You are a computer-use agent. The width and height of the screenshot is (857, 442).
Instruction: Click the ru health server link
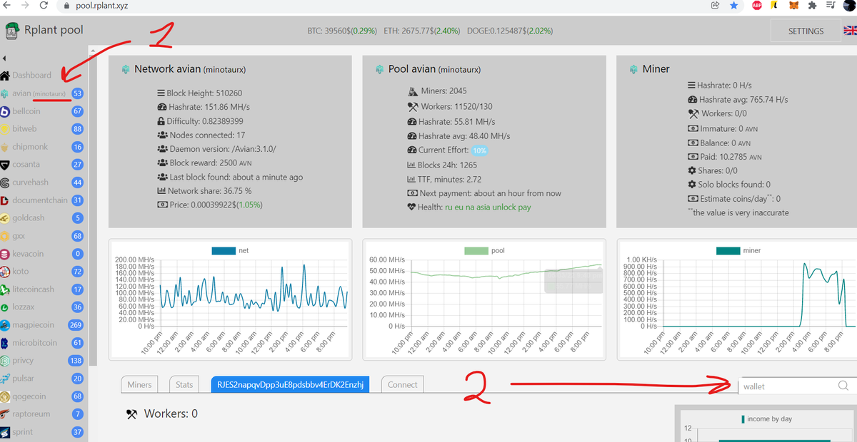(449, 207)
